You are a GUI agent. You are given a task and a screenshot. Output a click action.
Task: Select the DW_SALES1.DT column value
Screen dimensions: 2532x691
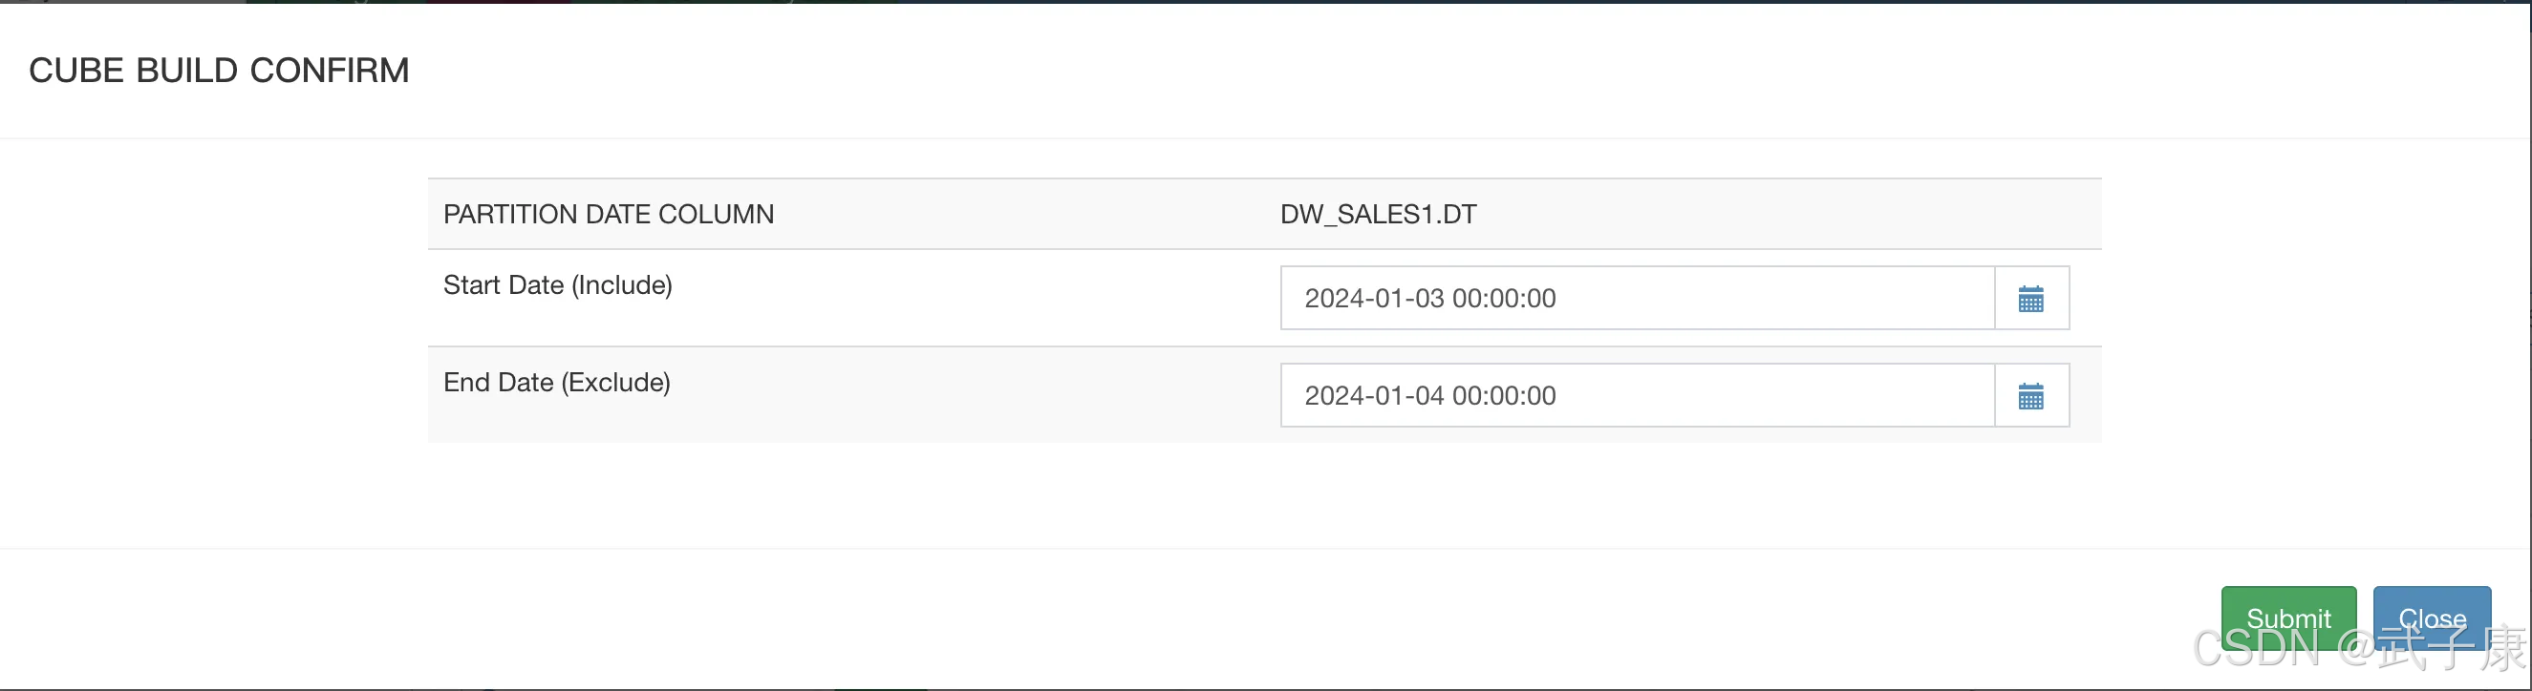coord(1378,214)
